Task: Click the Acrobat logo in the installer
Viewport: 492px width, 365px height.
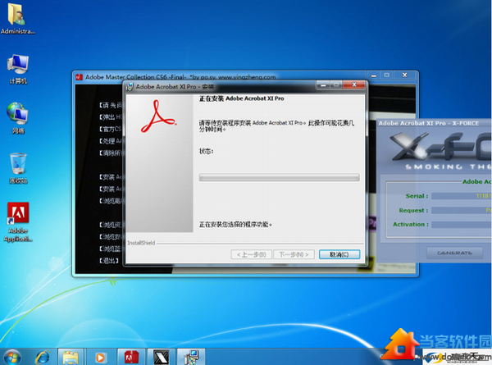Action: coord(158,116)
